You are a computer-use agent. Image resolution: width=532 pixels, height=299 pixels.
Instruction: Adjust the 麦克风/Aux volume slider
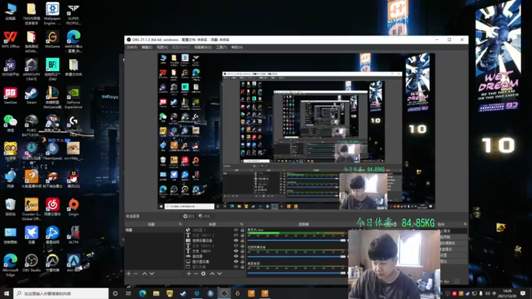point(297,241)
